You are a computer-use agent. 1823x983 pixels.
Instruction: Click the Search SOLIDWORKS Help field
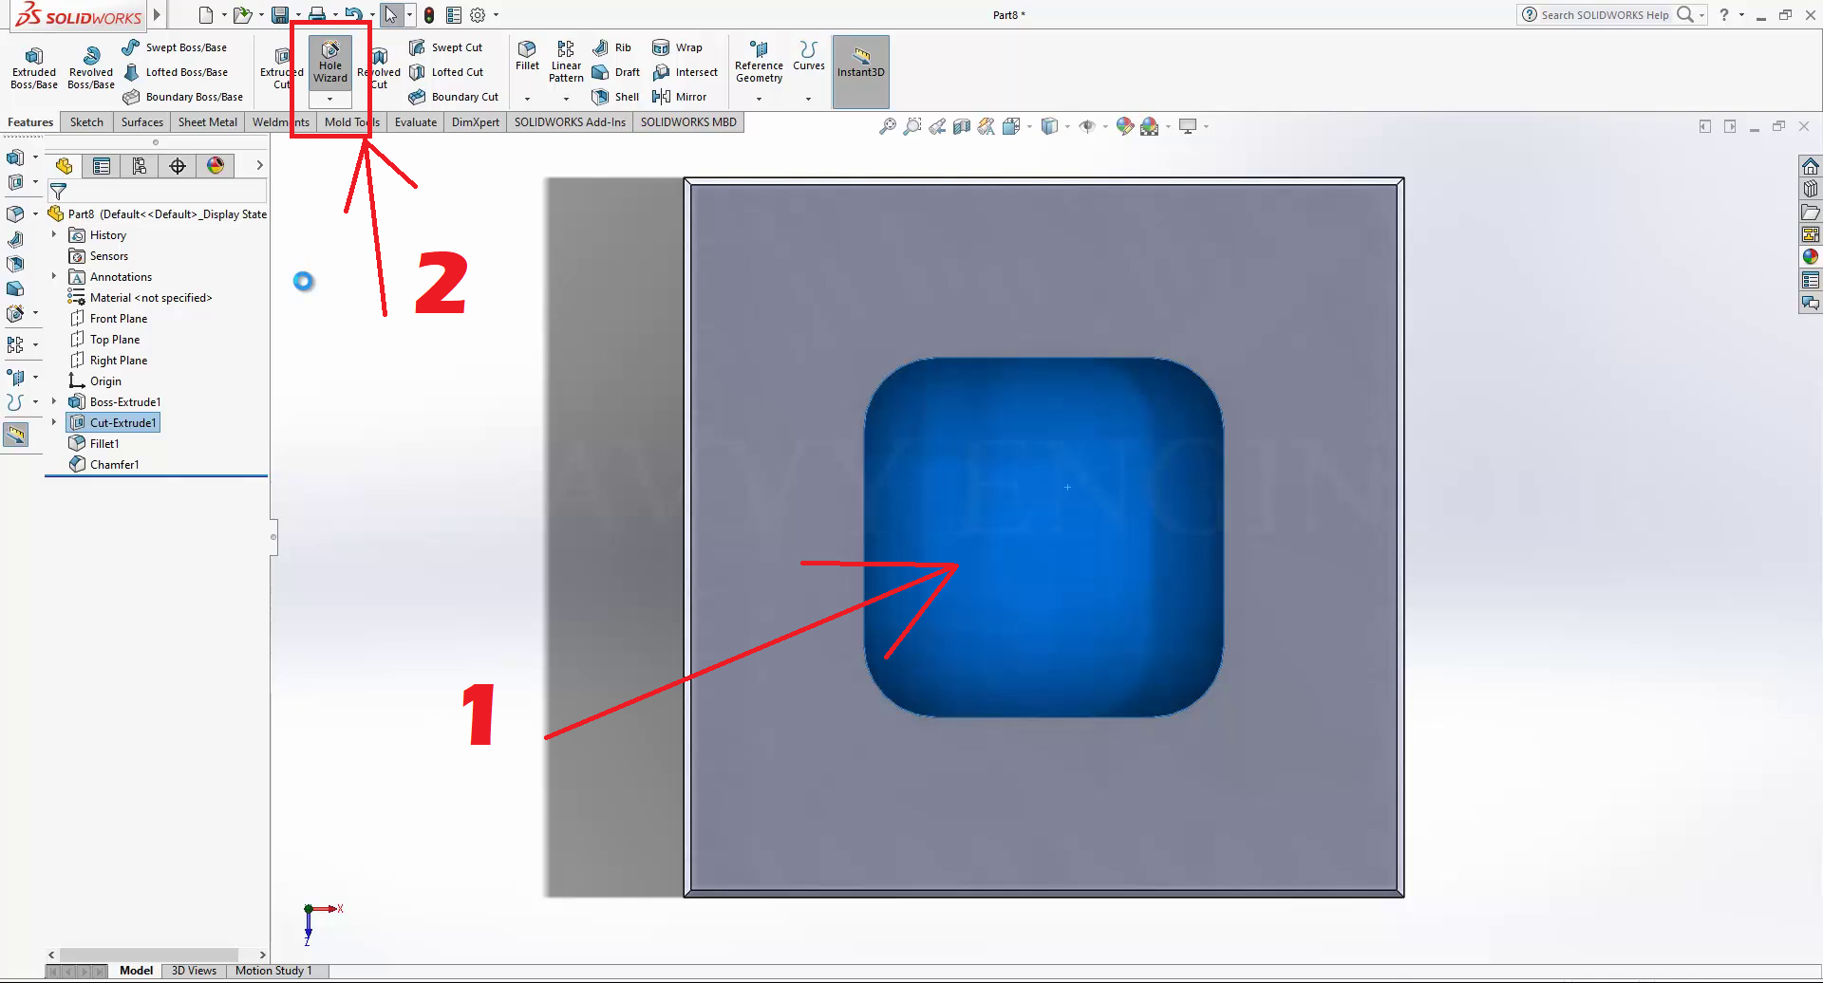pos(1605,15)
